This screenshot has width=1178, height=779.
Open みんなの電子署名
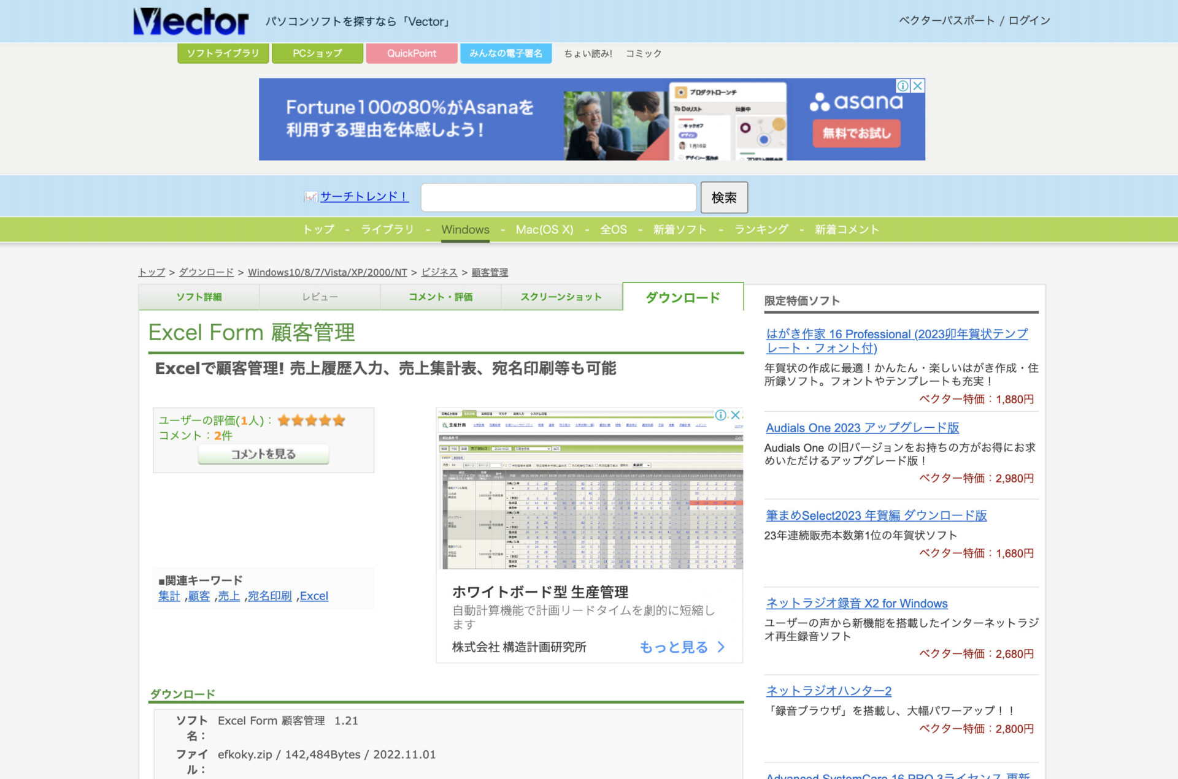click(x=506, y=53)
